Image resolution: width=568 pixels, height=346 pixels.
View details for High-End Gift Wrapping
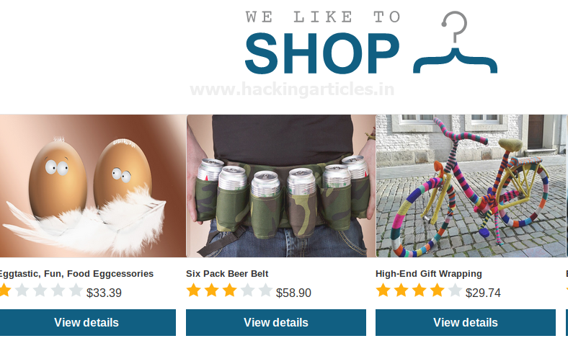click(466, 322)
